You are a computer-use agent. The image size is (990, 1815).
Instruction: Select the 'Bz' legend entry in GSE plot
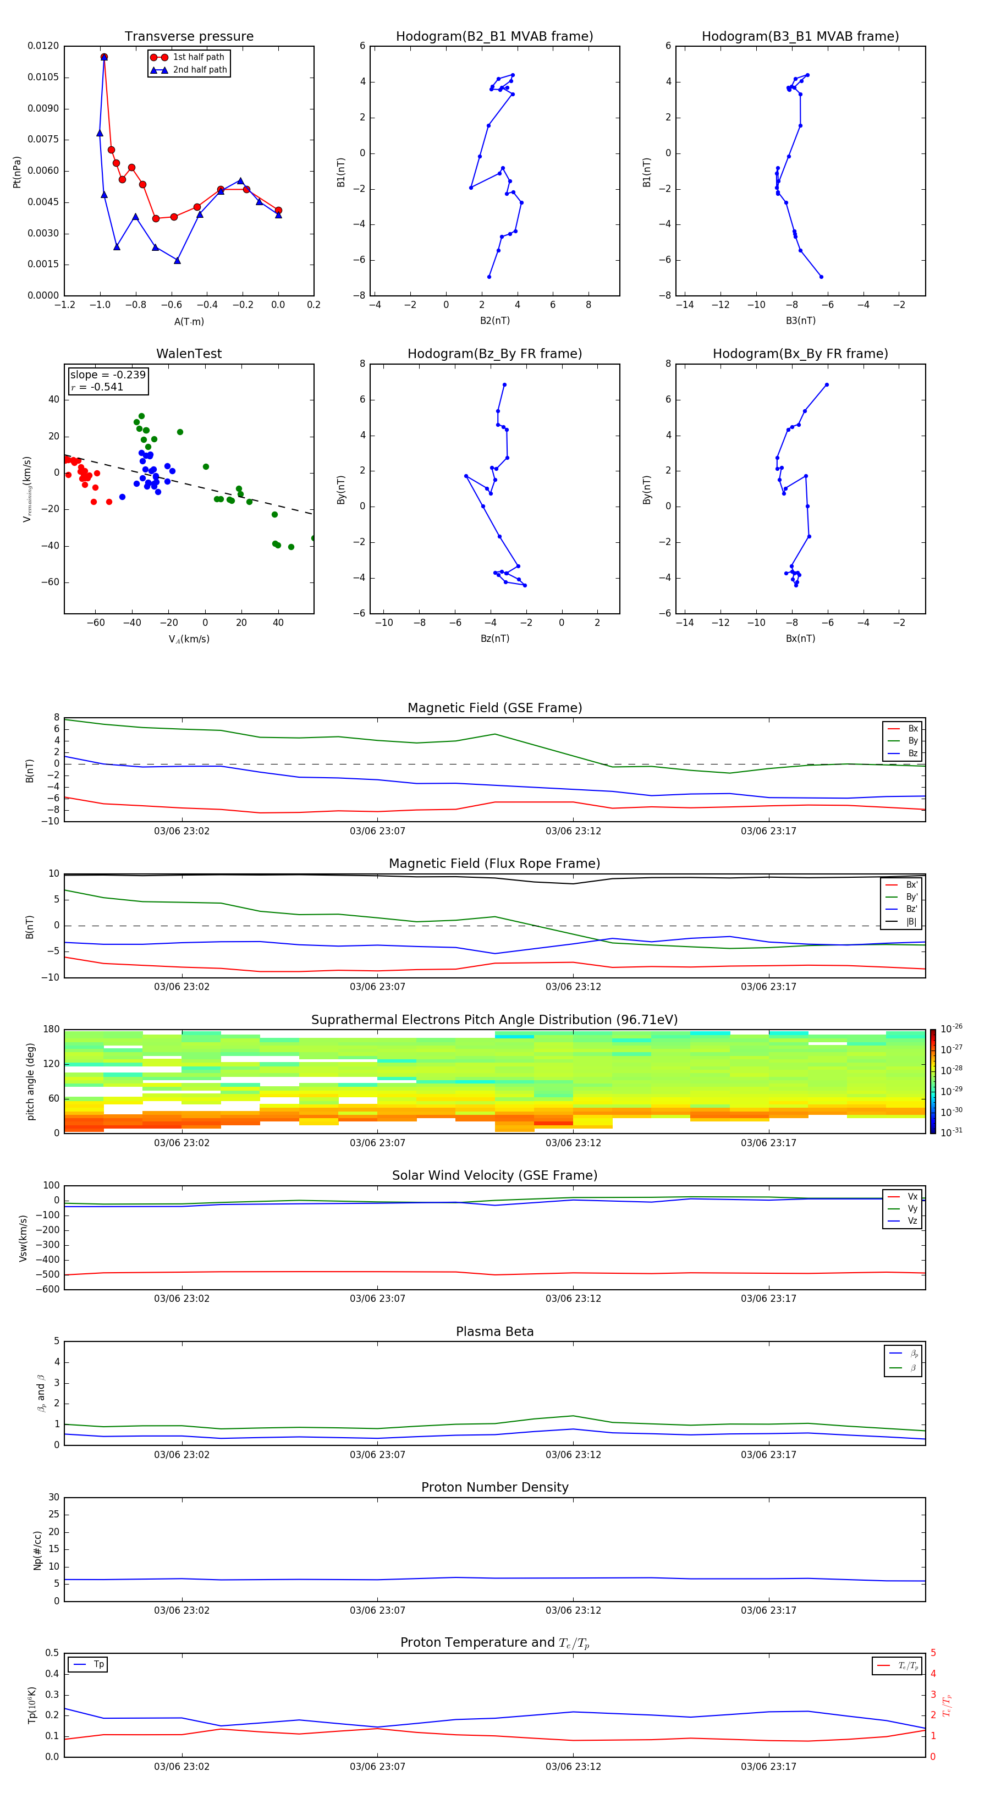pyautogui.click(x=903, y=753)
